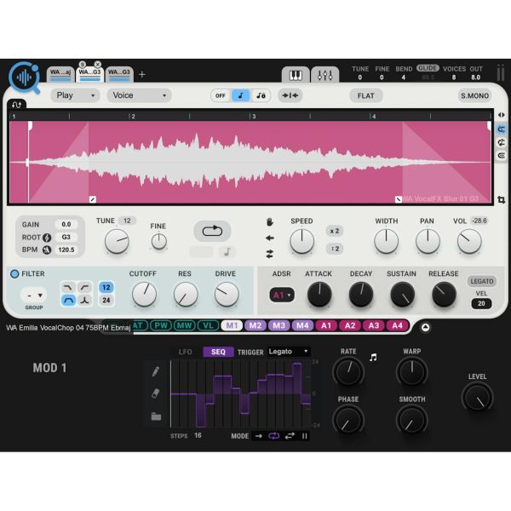This screenshot has height=511, width=511.
Task: Select the band-pass filter shape
Action: [68, 300]
